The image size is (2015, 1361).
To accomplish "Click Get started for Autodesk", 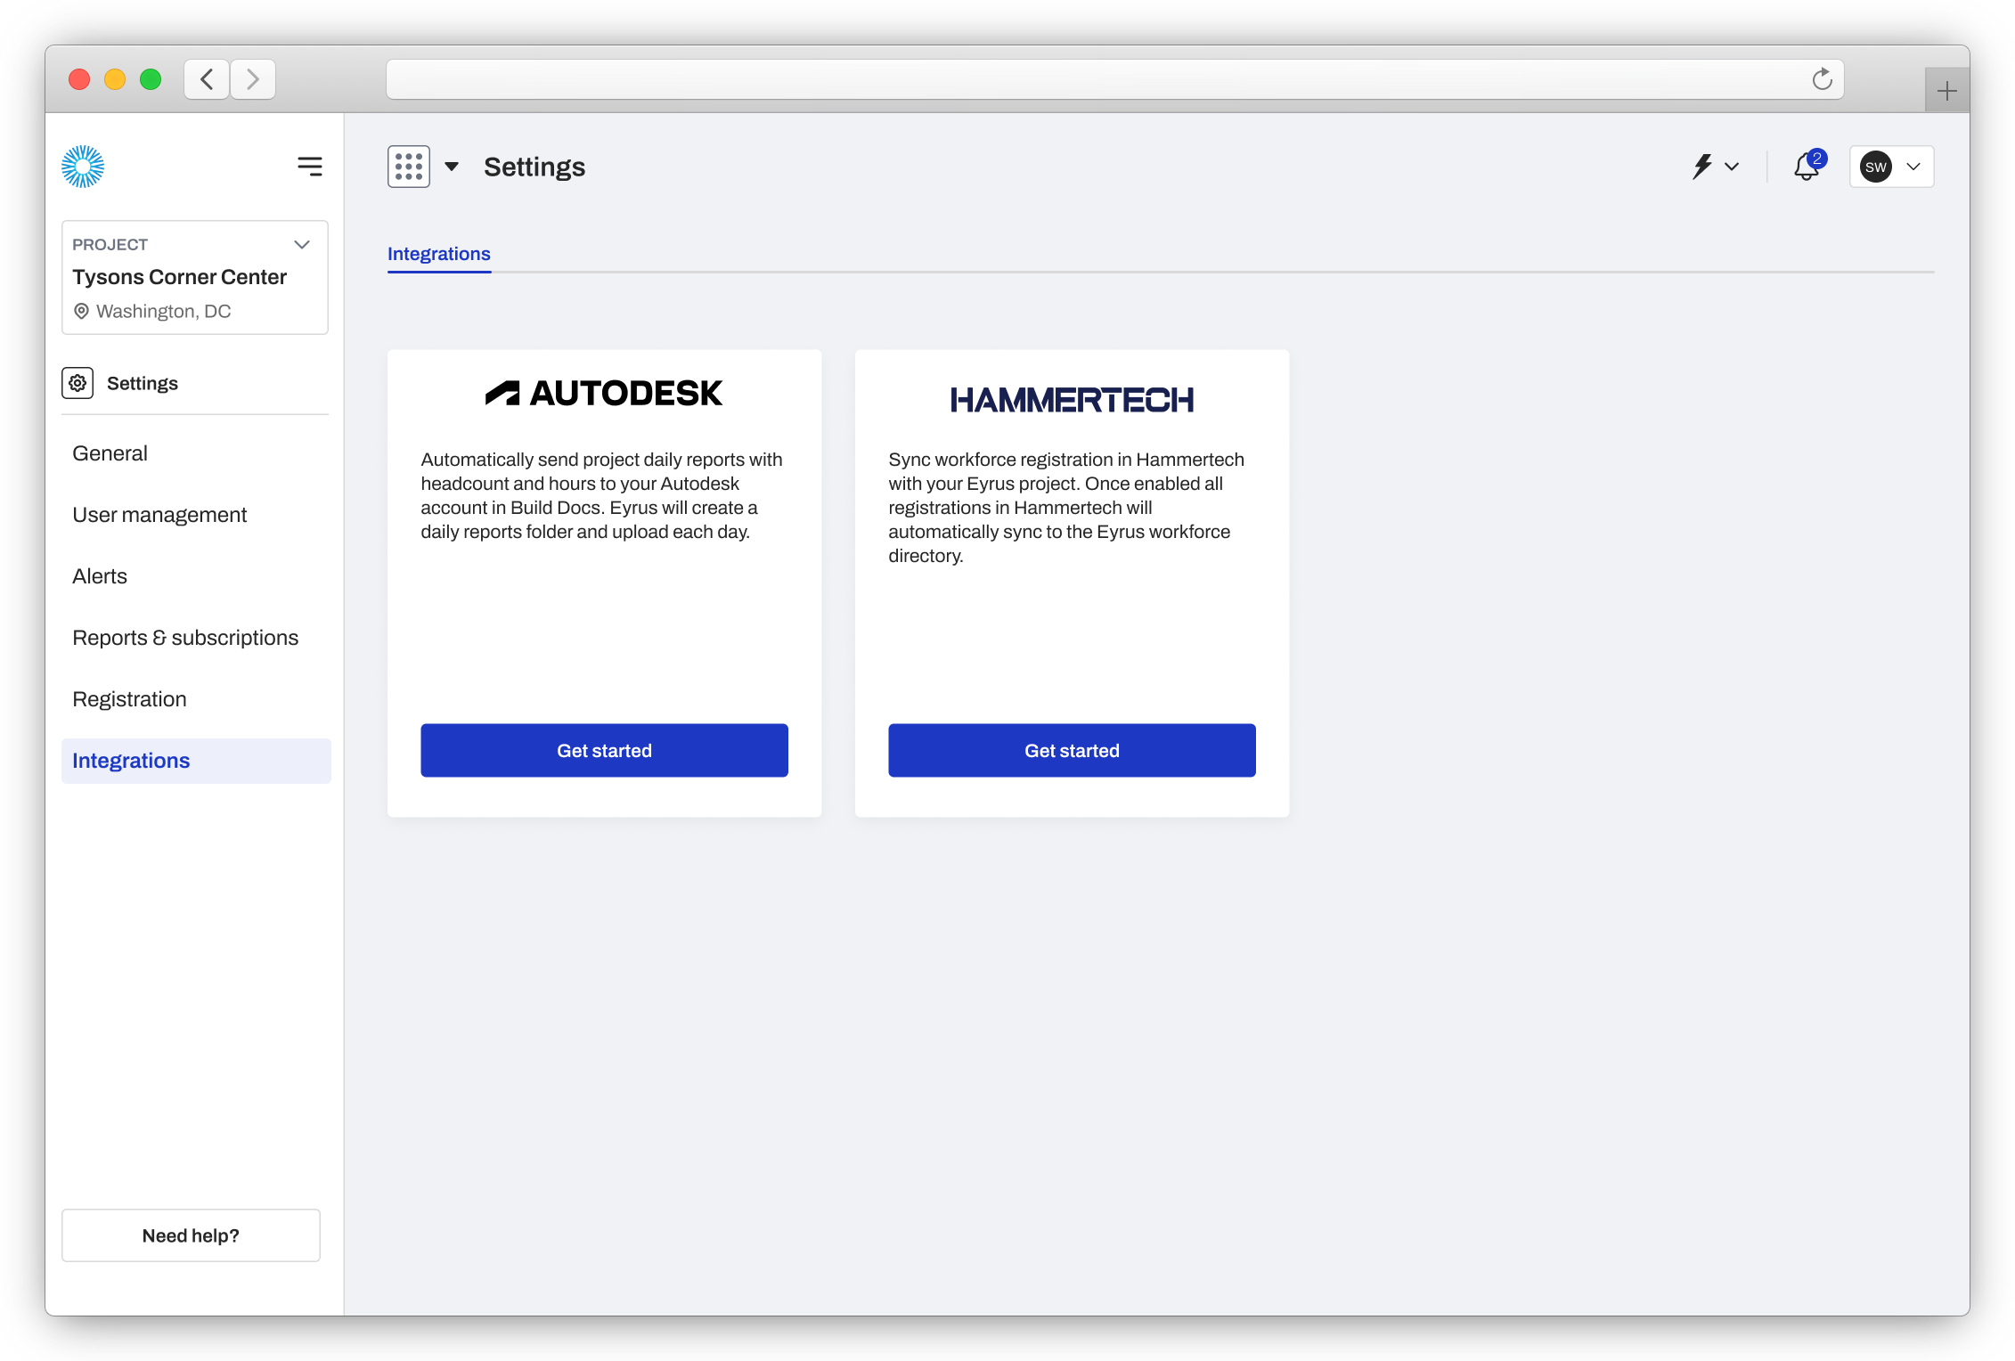I will (604, 751).
